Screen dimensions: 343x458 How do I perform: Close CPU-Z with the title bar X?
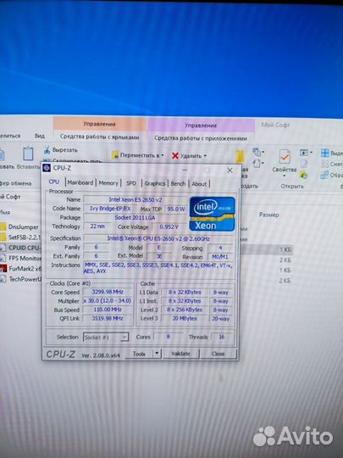[x=230, y=170]
